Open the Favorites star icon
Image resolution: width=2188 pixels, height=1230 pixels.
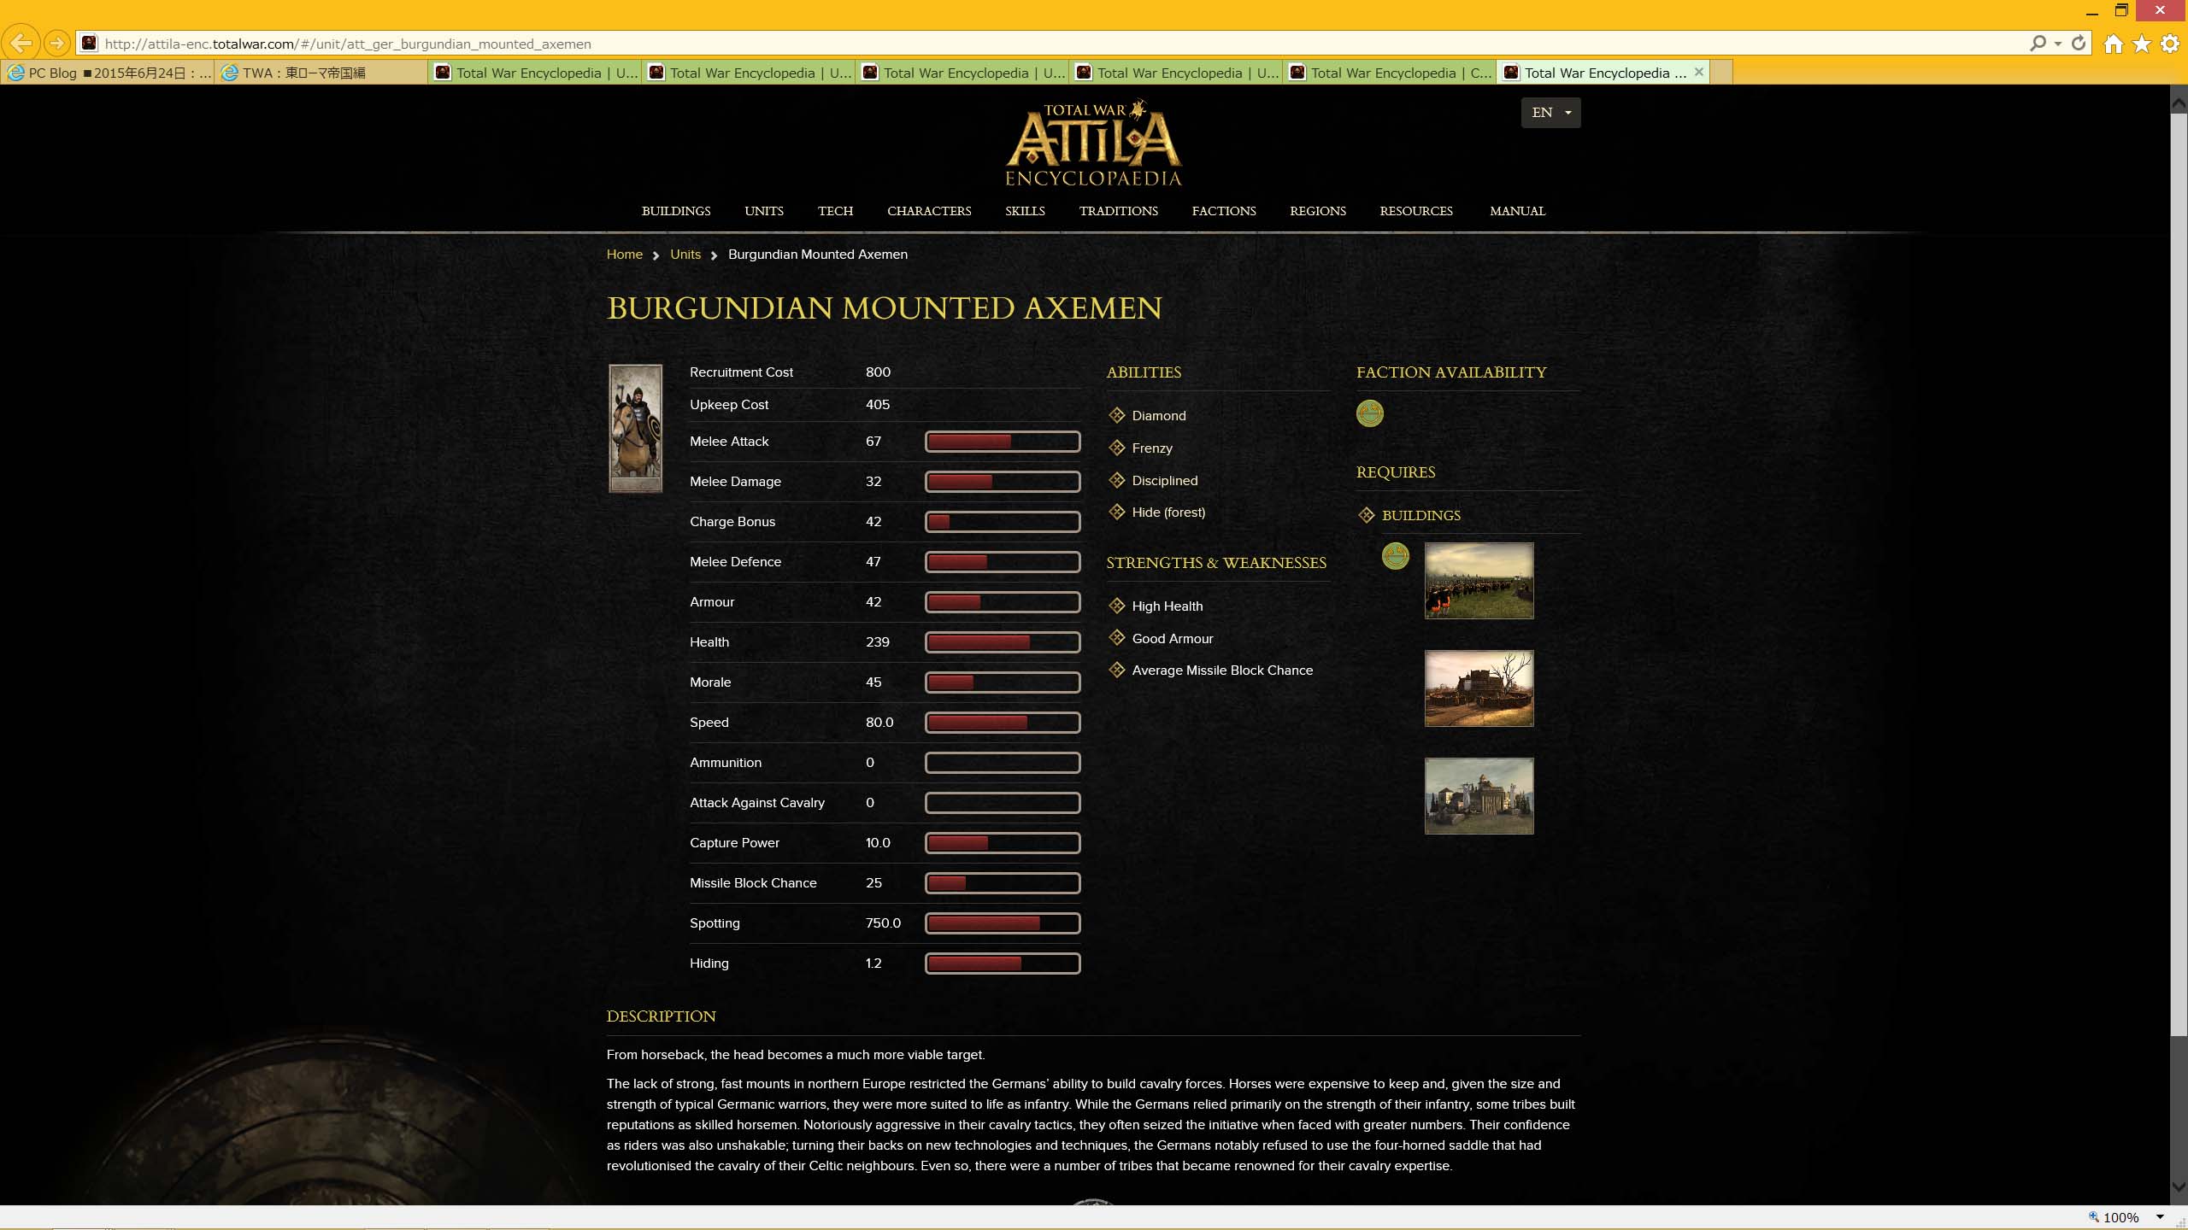tap(2142, 44)
